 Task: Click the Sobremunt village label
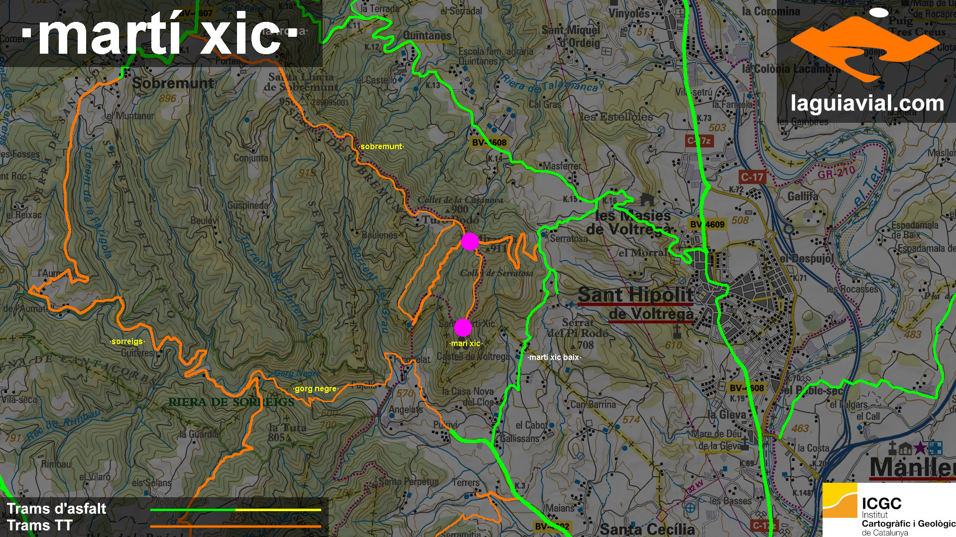(172, 83)
